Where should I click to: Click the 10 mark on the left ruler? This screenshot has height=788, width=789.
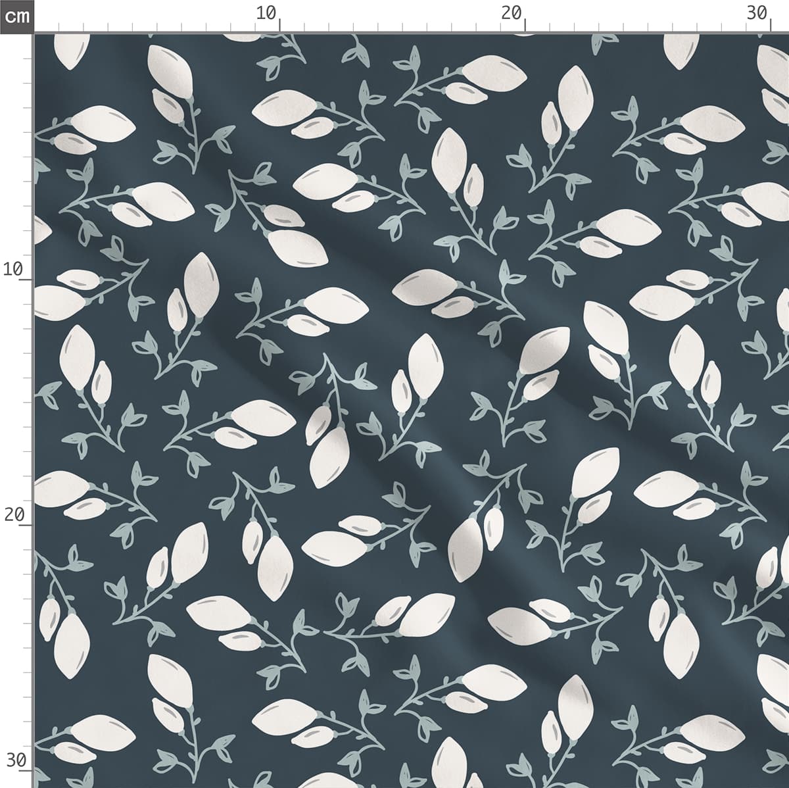coord(14,269)
